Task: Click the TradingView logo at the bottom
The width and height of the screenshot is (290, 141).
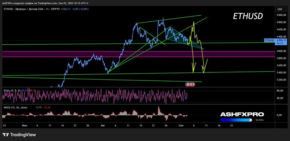Action: tap(19, 135)
